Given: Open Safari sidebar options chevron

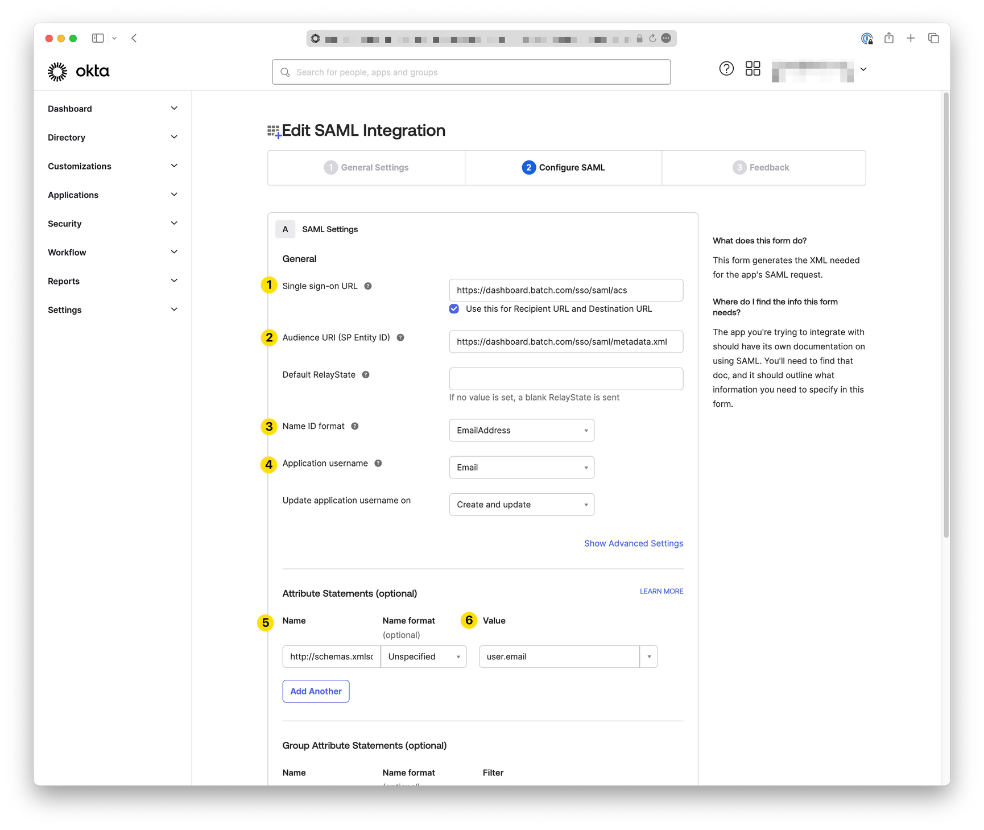Looking at the screenshot, I should click(114, 38).
